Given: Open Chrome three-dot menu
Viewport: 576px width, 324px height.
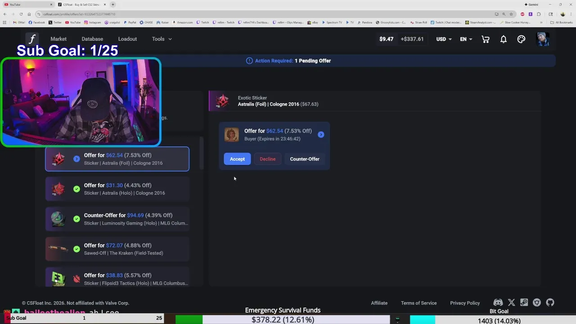Looking at the screenshot, I should [x=571, y=14].
